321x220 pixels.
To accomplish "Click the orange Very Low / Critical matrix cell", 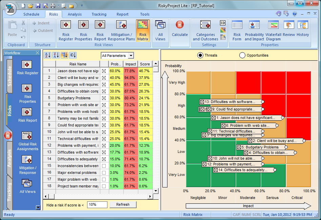I will coord(299,175).
